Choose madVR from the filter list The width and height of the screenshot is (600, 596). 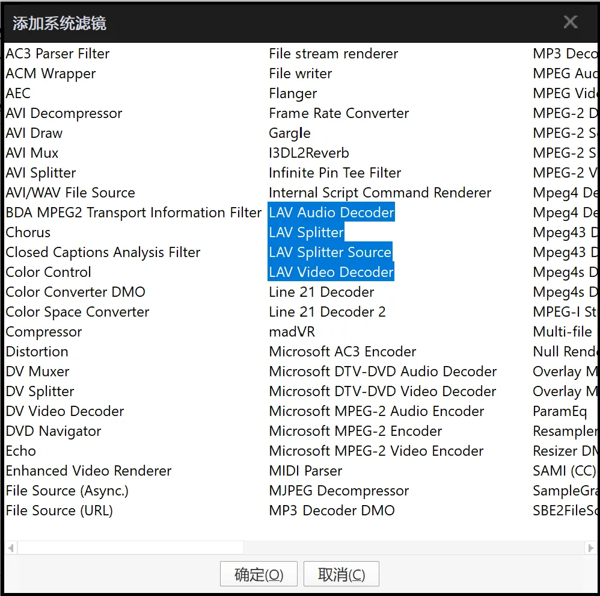pyautogui.click(x=292, y=332)
